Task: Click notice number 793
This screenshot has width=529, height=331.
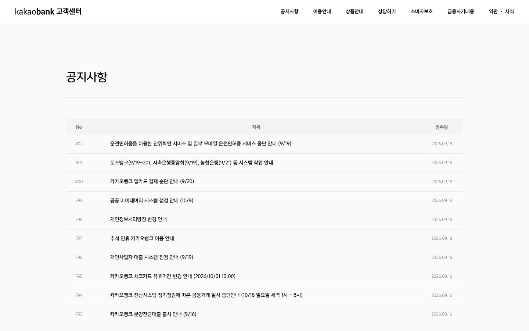Action: click(x=79, y=314)
